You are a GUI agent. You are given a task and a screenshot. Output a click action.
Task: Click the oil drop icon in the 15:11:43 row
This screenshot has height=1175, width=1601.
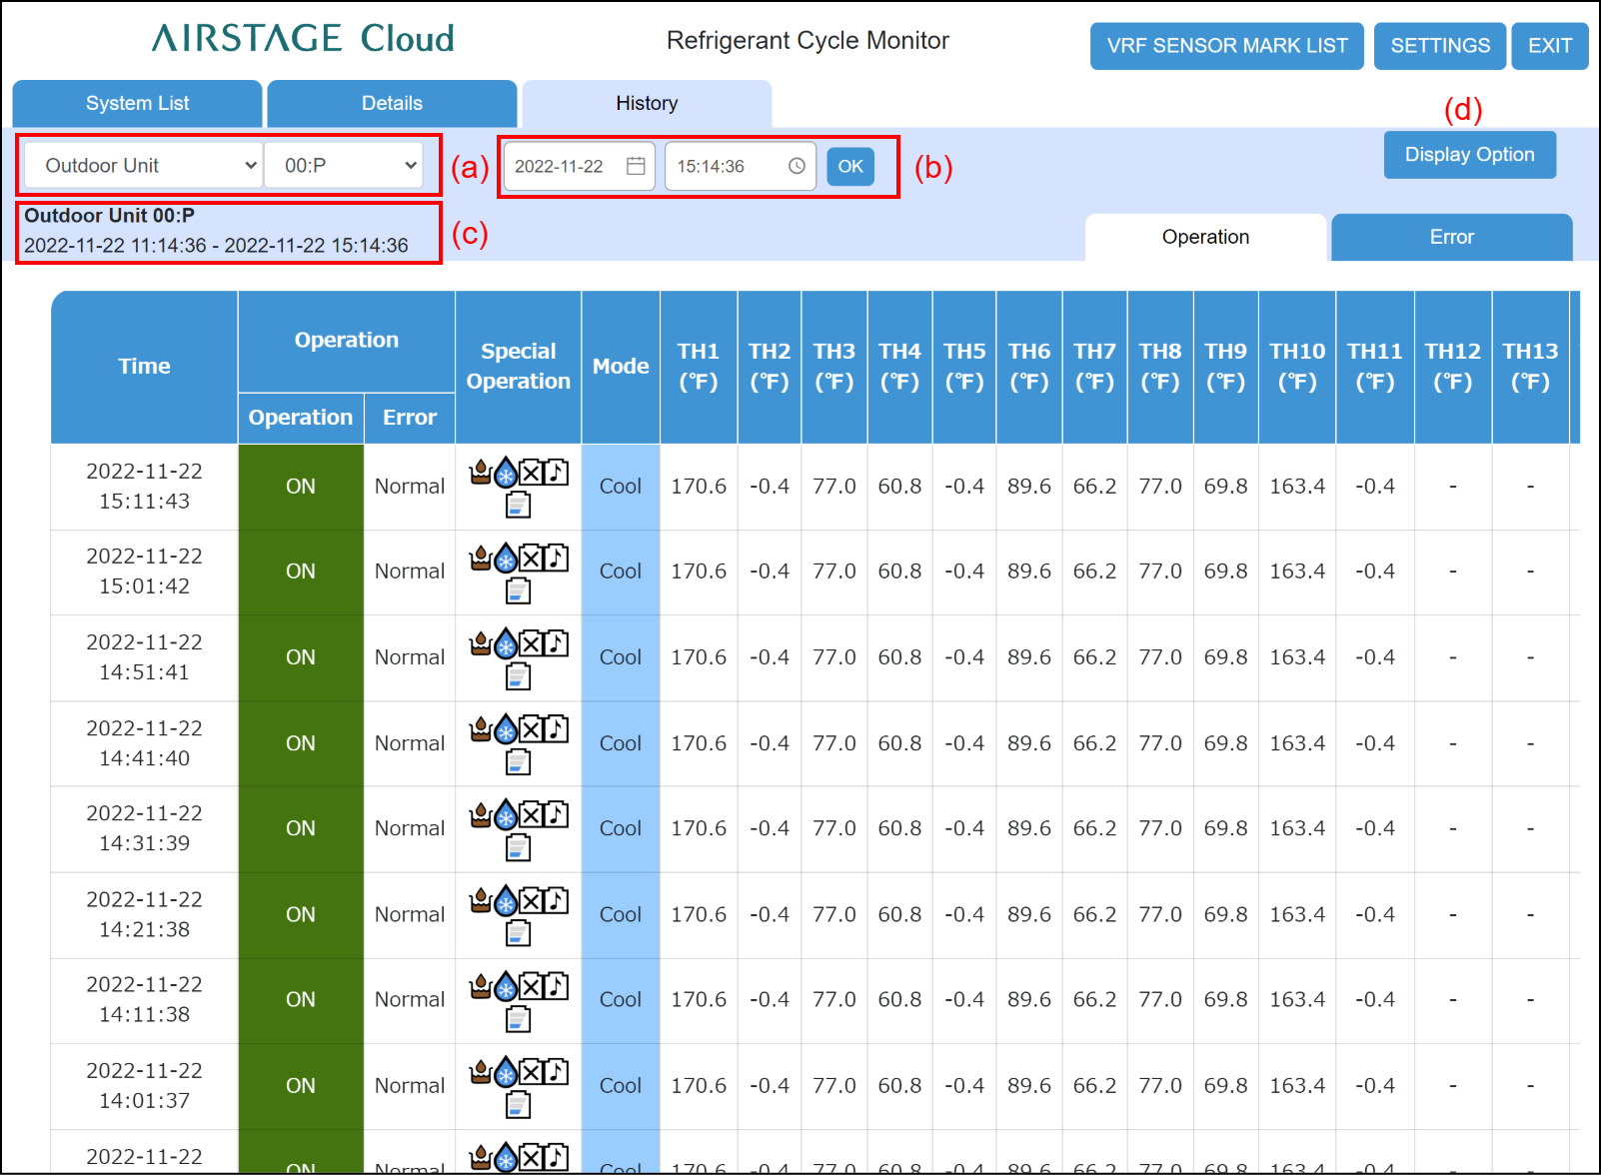tap(481, 472)
